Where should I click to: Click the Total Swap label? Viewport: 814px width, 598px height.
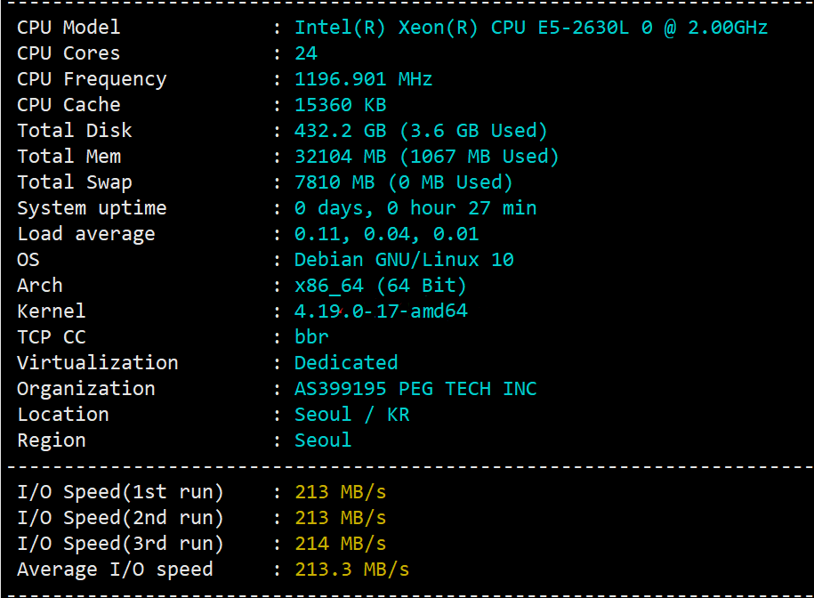tap(75, 182)
